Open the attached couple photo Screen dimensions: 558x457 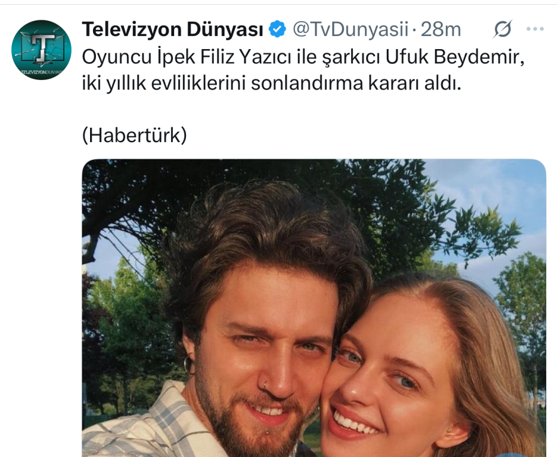point(314,308)
